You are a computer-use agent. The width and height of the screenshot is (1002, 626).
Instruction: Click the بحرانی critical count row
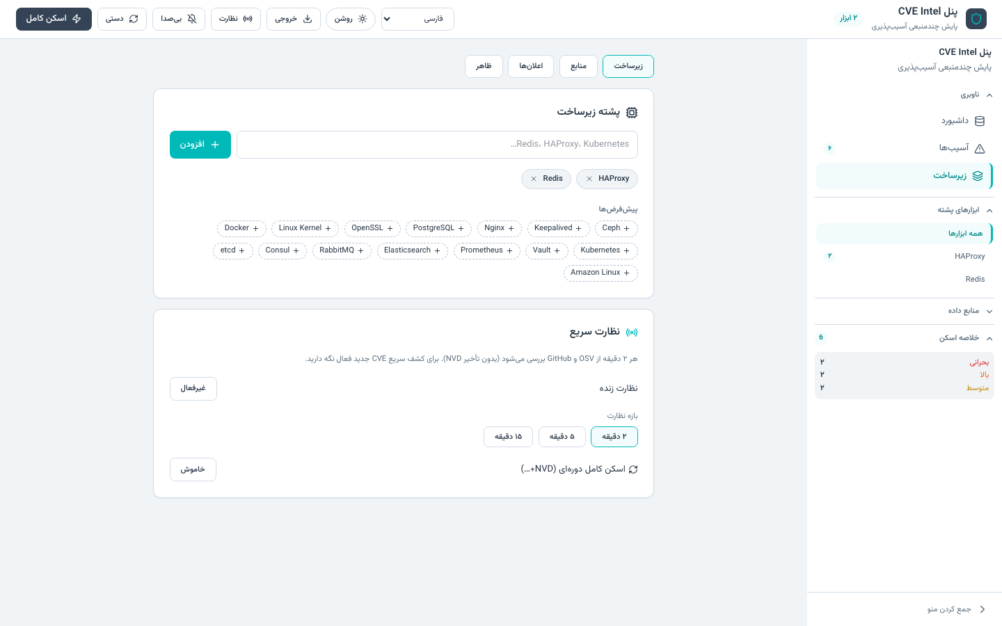pos(905,362)
